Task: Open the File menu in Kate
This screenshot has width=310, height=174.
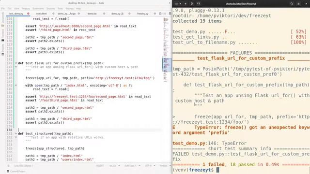Action: pyautogui.click(x=3, y=9)
